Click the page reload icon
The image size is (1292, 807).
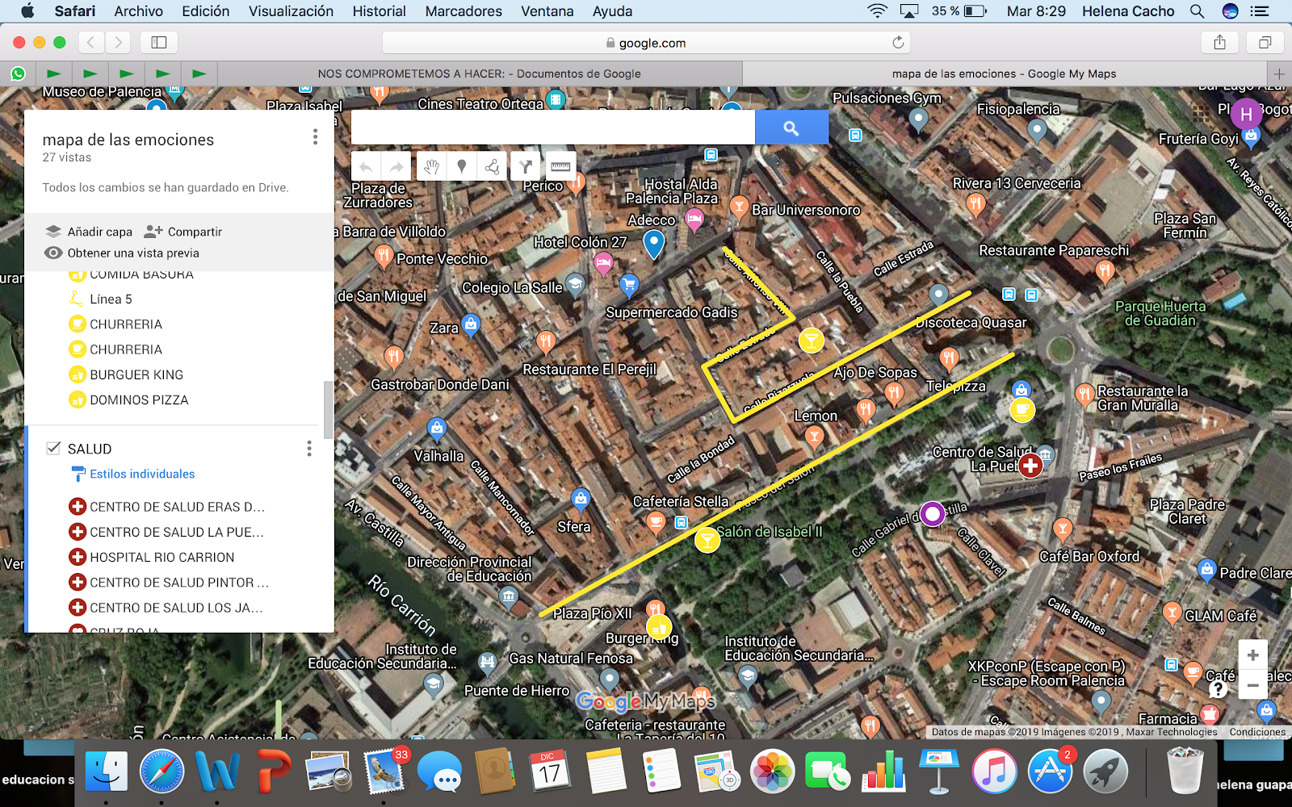(x=898, y=42)
